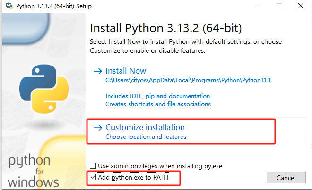This screenshot has height=190, width=312.
Task: Click the Python installer icon in title bar
Action: pyautogui.click(x=9, y=6)
